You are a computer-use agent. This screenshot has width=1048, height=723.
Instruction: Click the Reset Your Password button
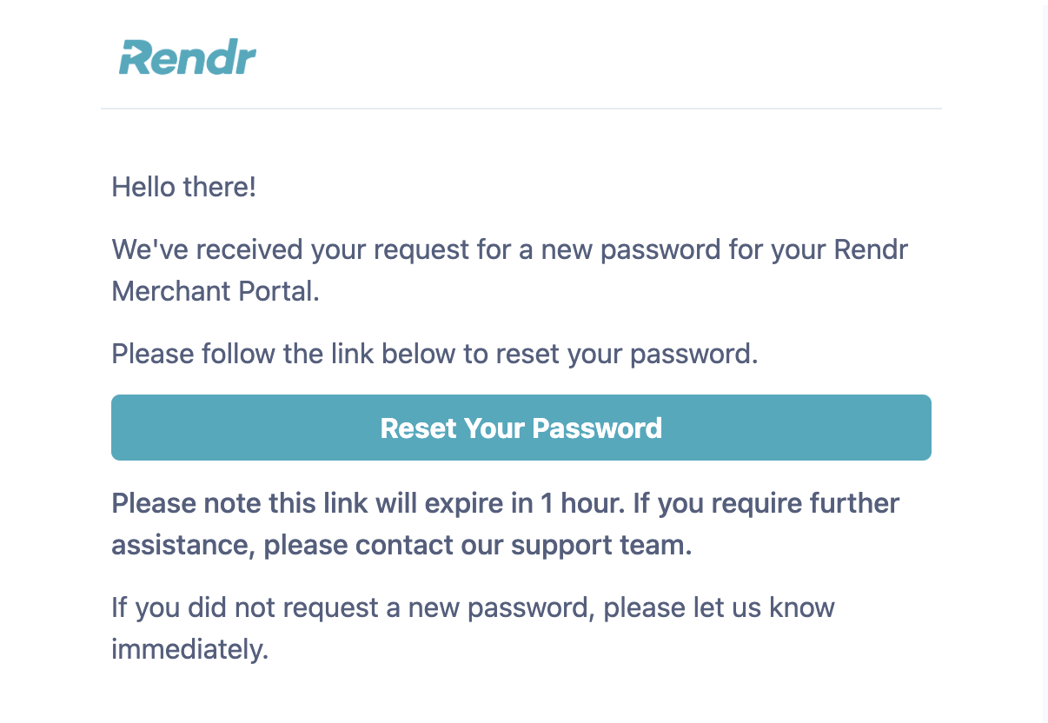521,428
